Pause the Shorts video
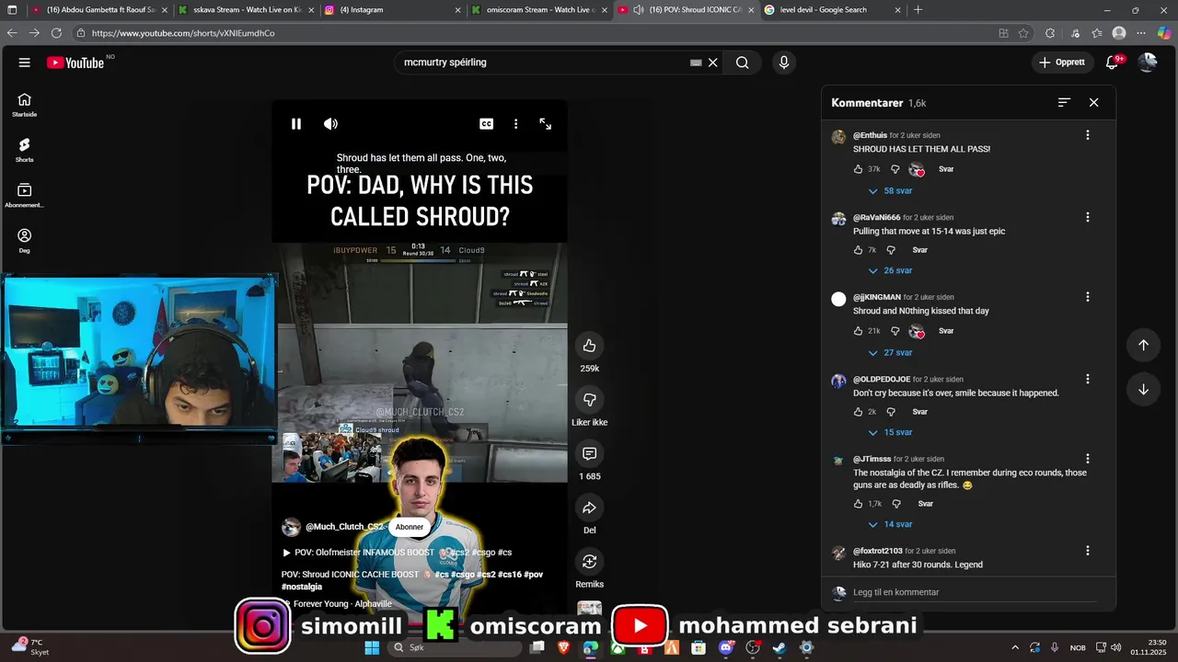 tap(296, 124)
